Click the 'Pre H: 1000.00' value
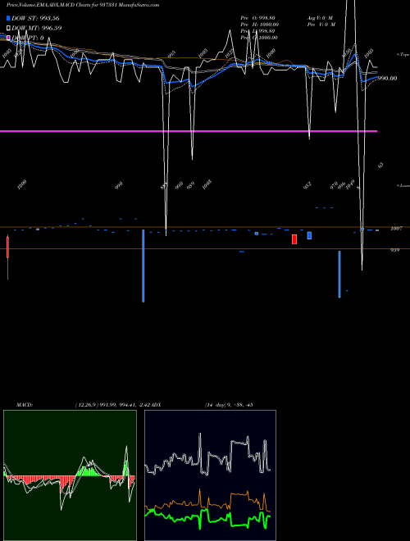 259,25
